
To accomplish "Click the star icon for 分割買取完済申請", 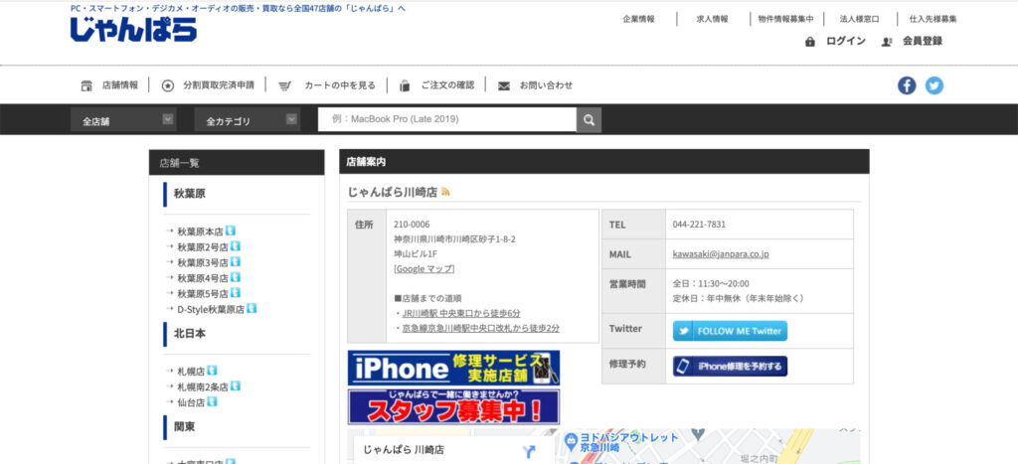I will click(167, 85).
